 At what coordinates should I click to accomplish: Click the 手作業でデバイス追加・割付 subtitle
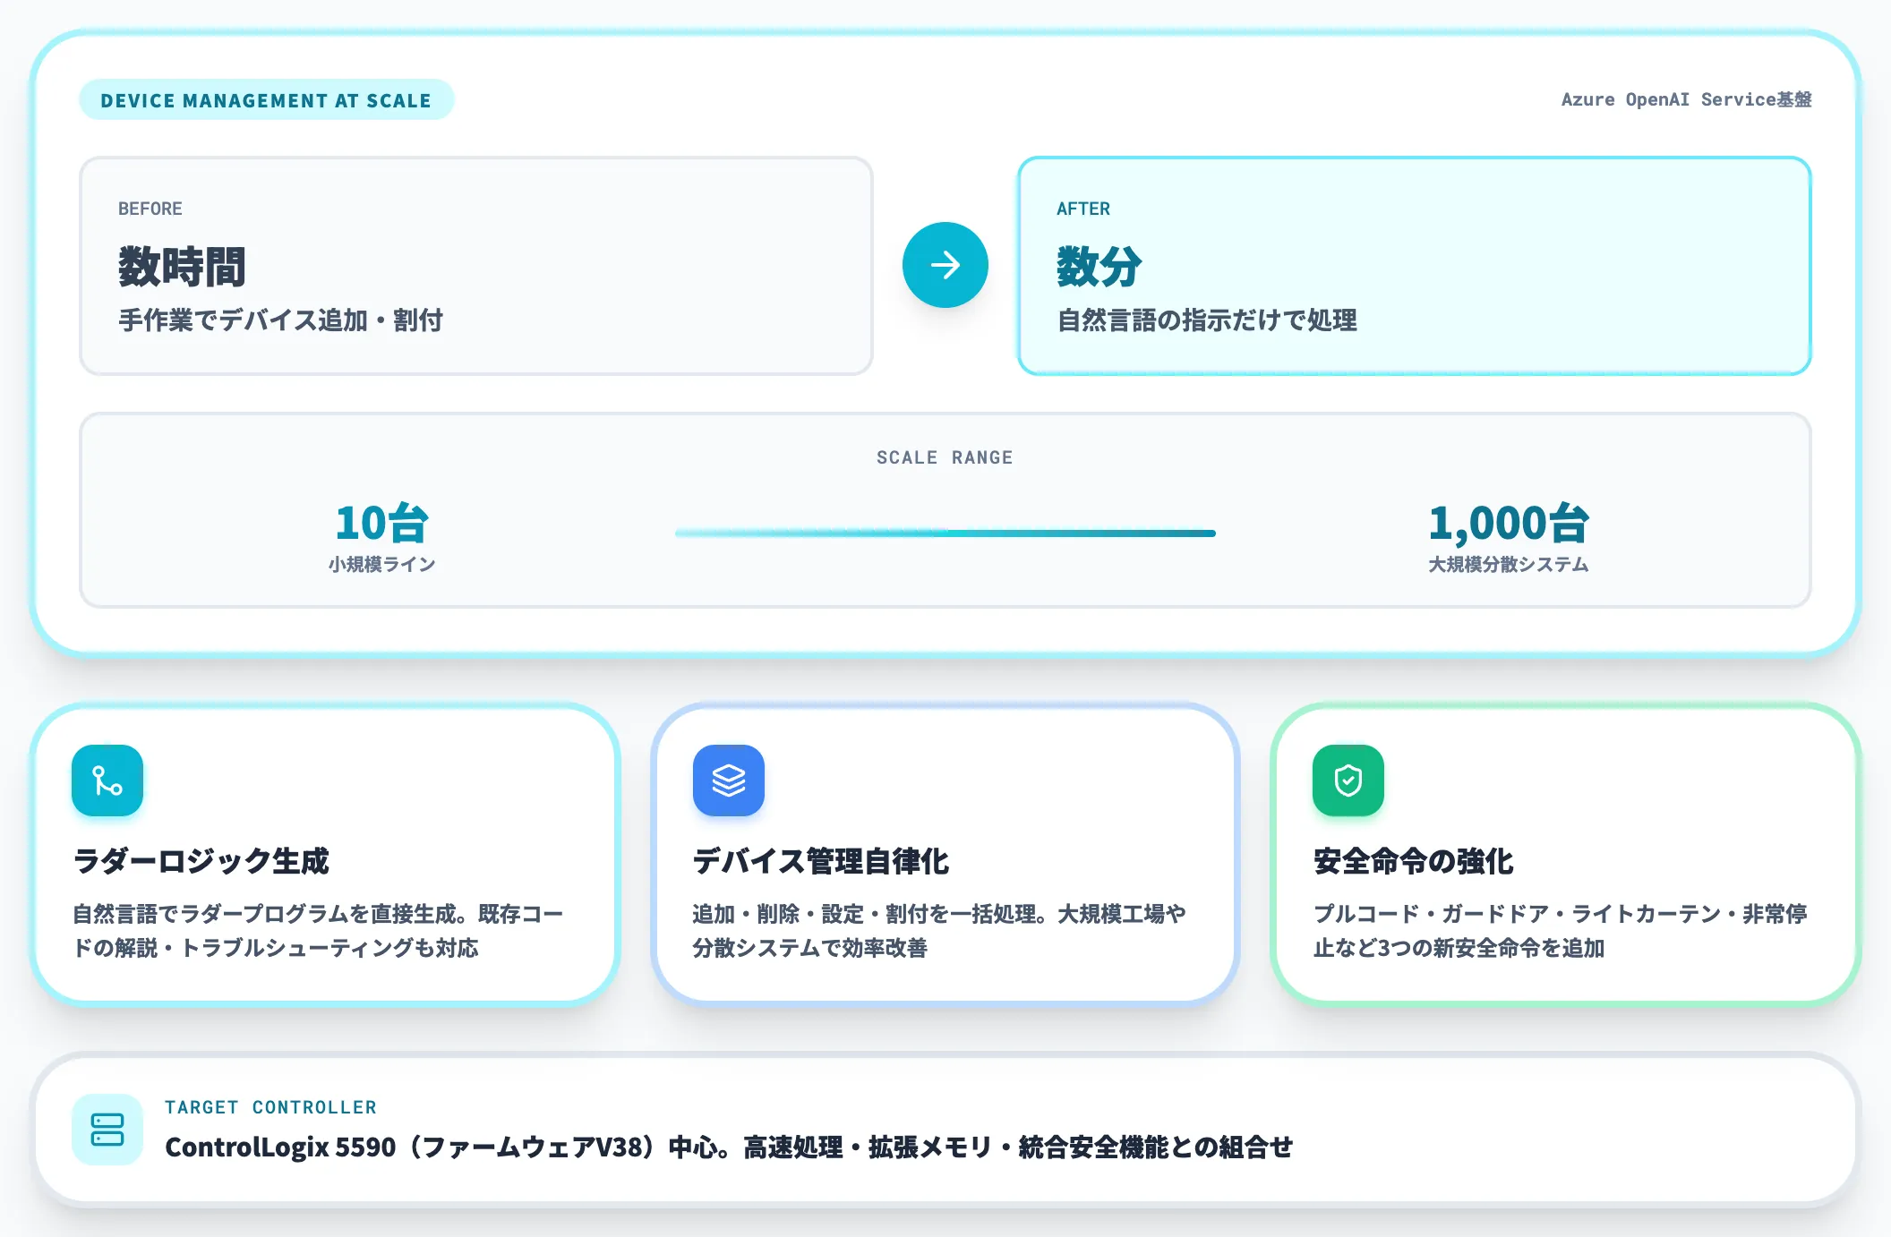[280, 320]
